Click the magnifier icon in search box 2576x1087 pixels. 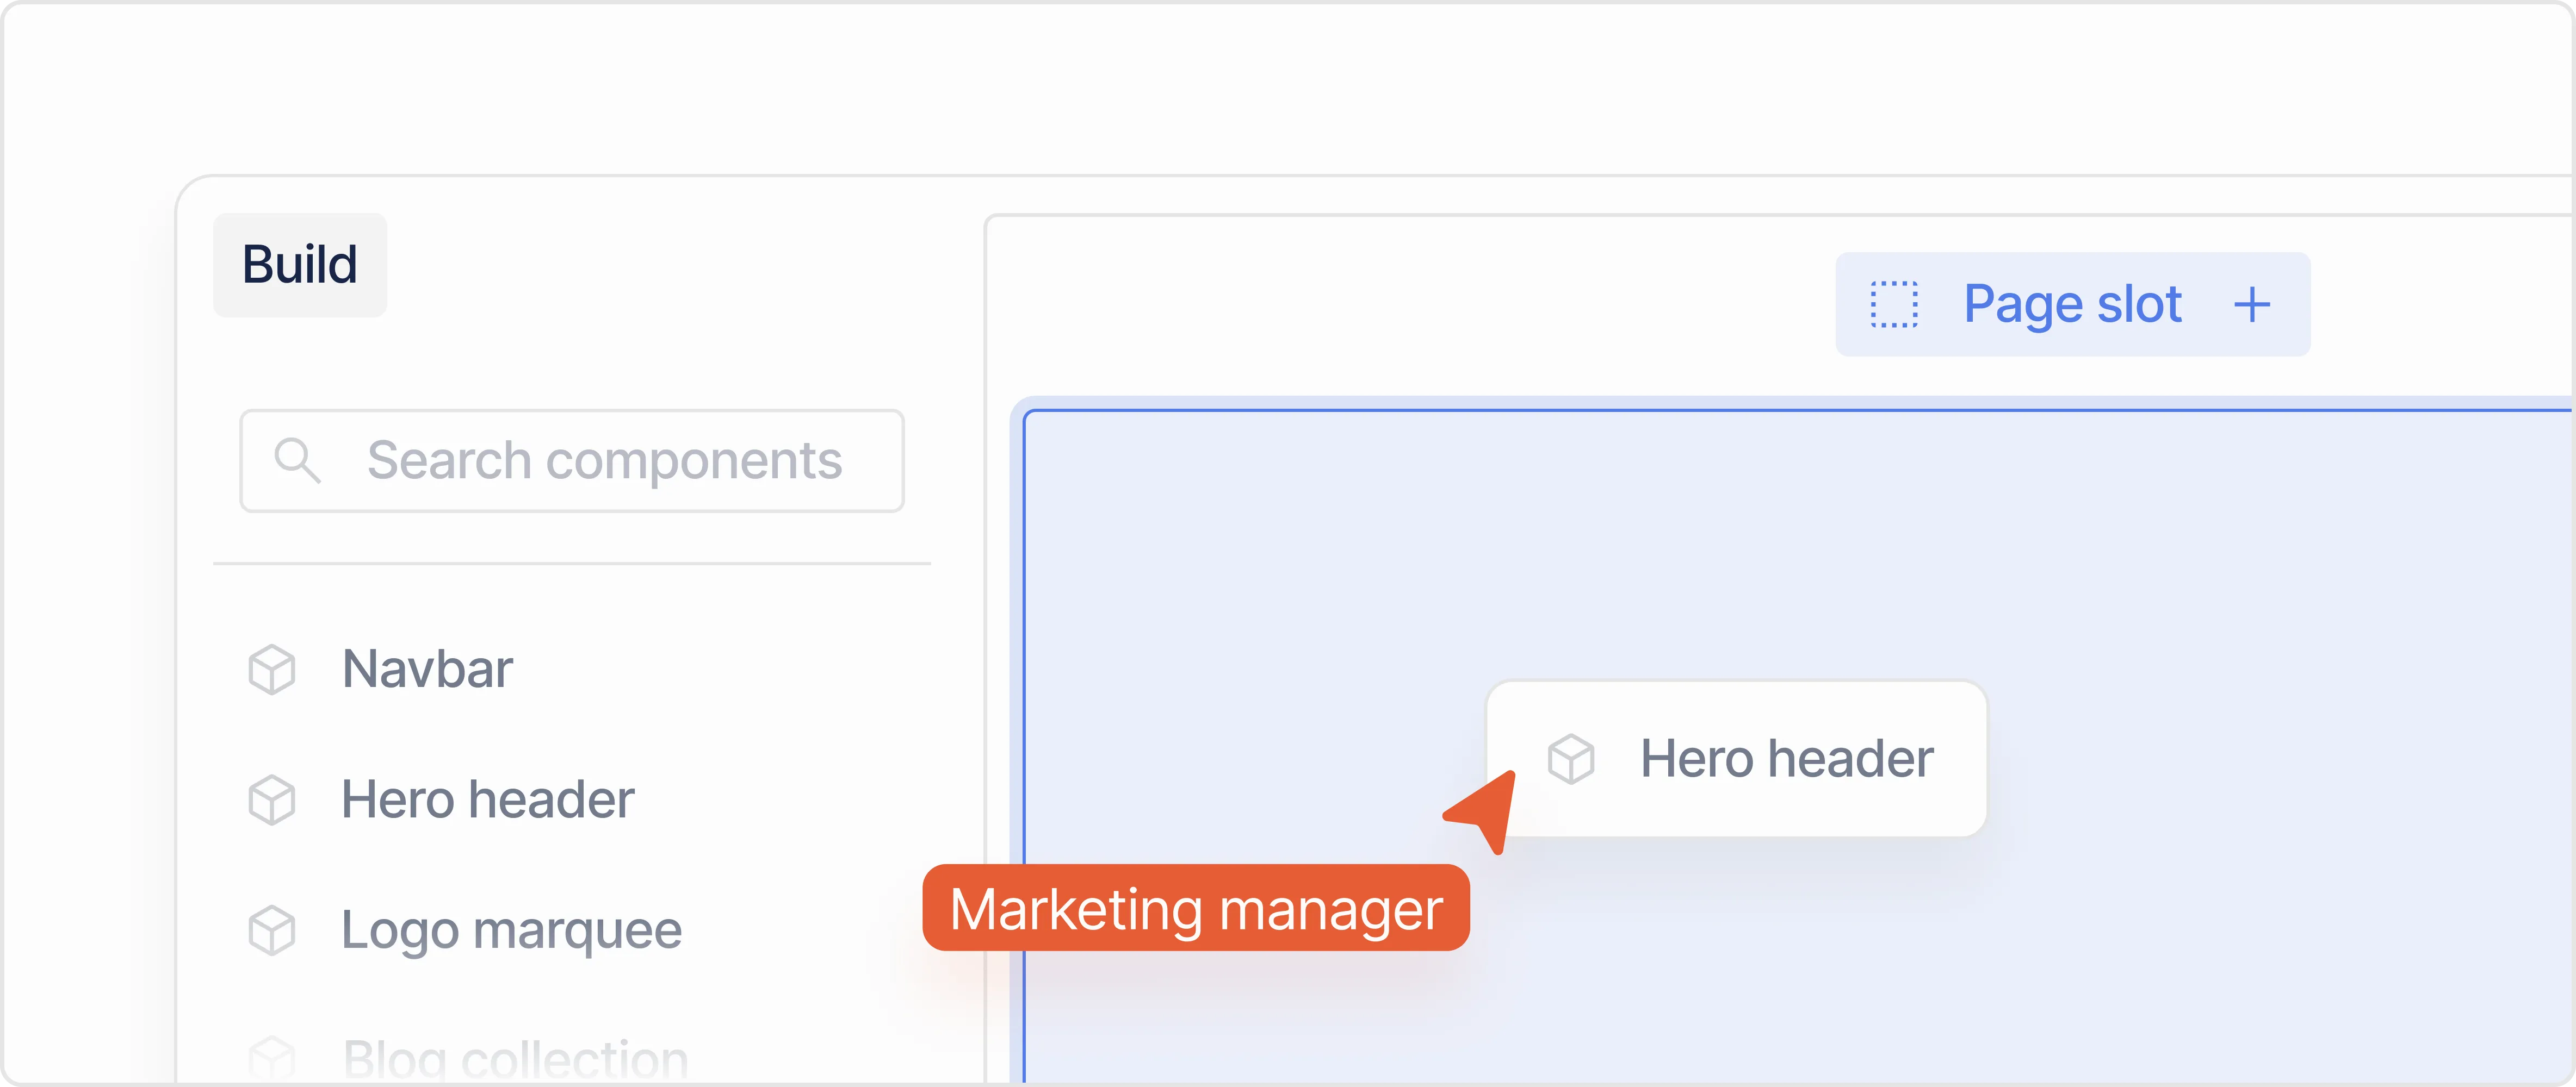click(297, 460)
